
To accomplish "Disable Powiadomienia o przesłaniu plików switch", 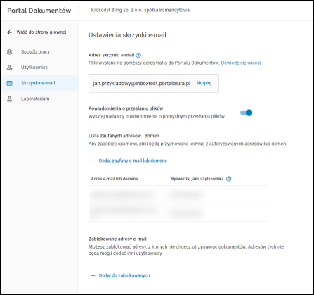I will 247,113.
